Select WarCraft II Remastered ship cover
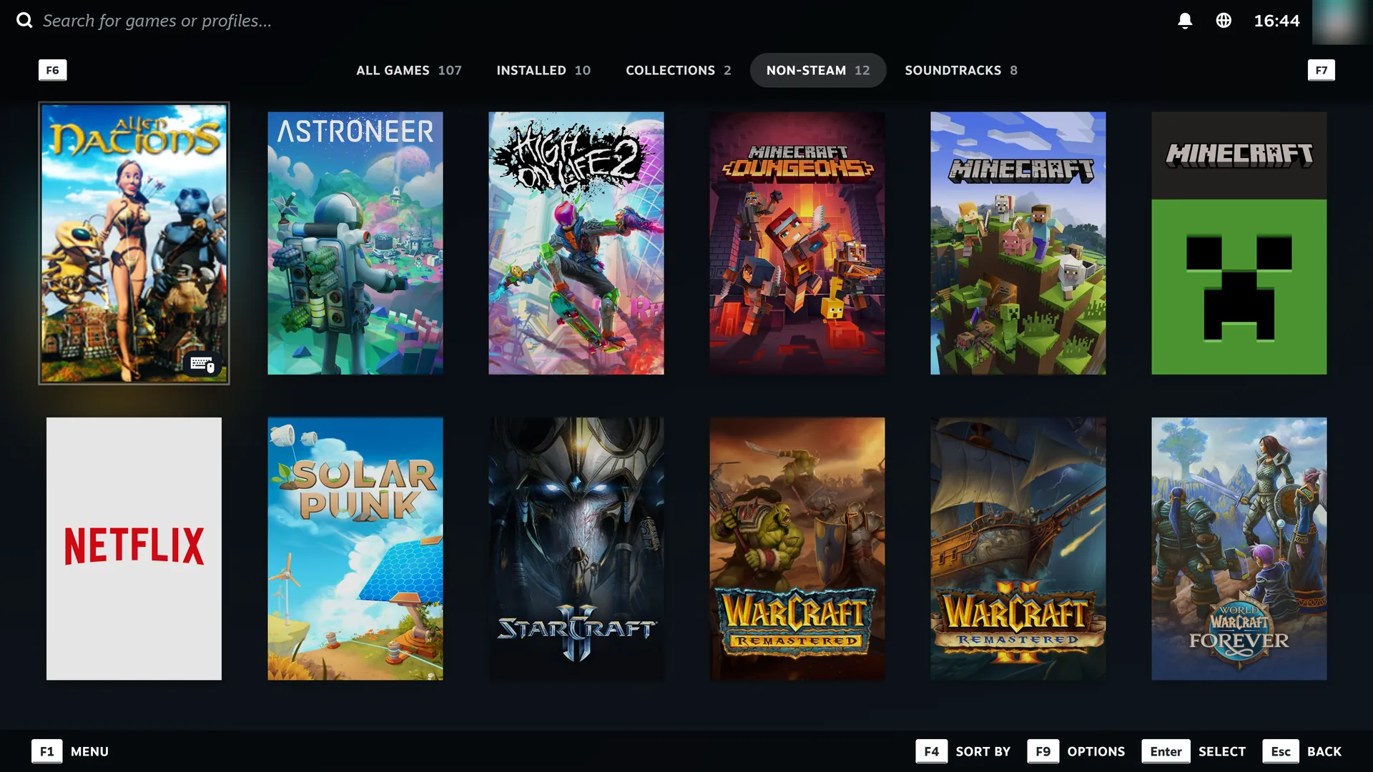Image resolution: width=1373 pixels, height=772 pixels. (x=1018, y=549)
